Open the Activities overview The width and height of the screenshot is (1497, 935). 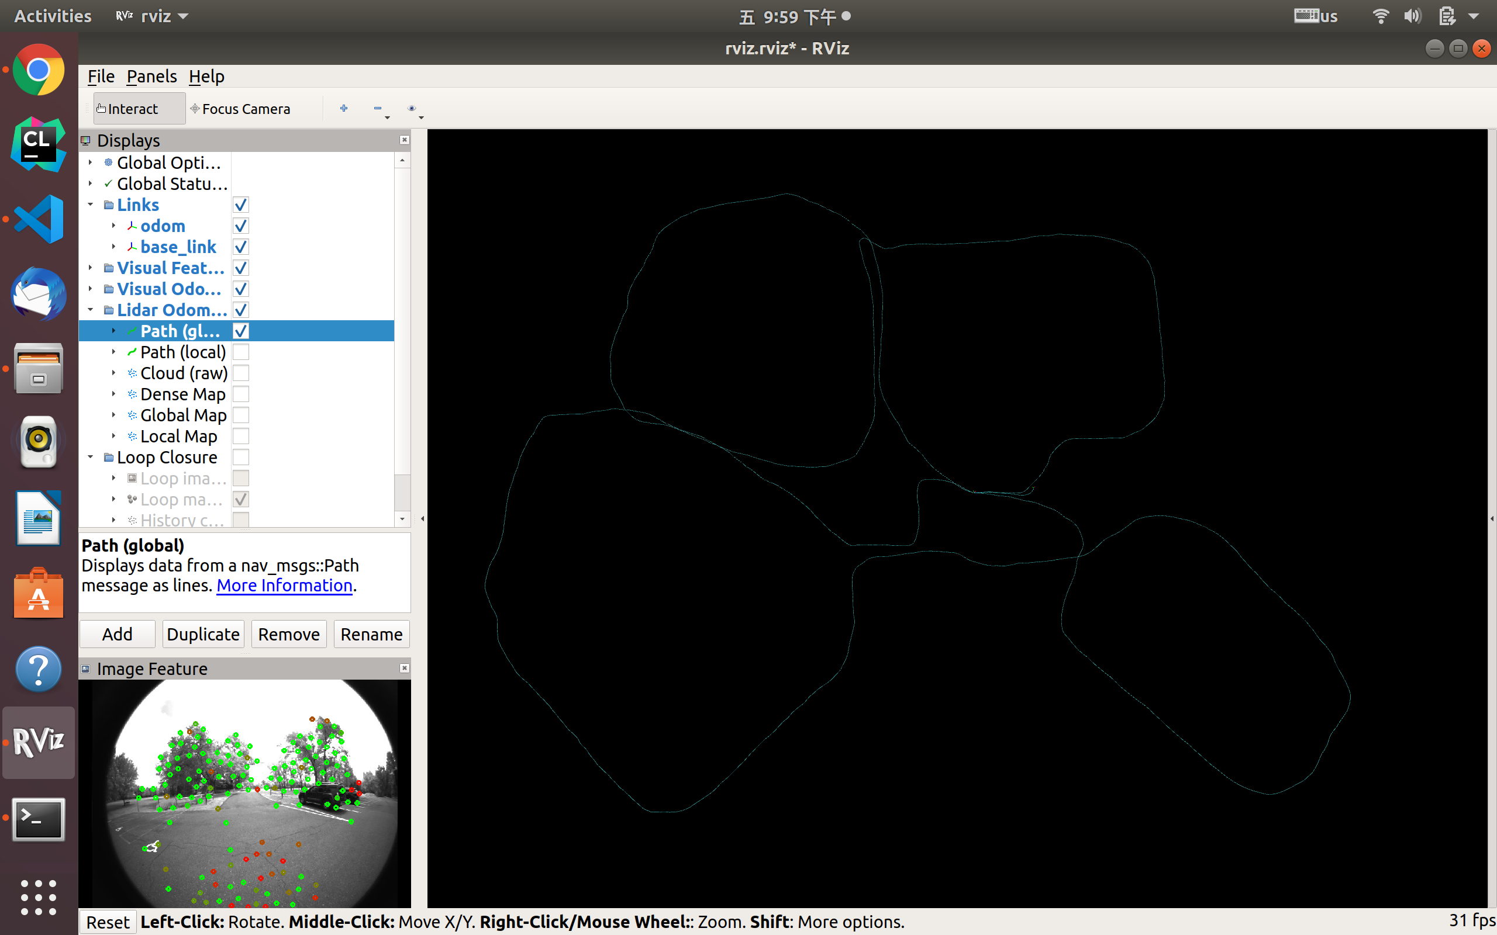(53, 16)
